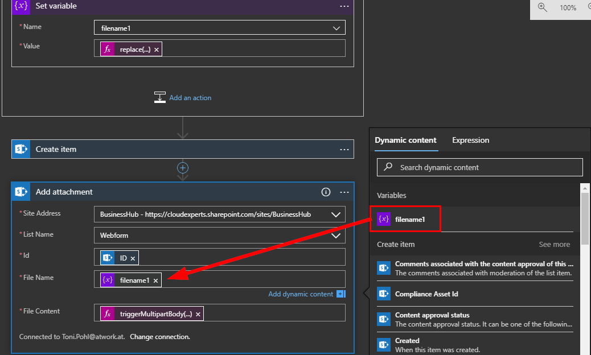Image resolution: width=591 pixels, height=355 pixels.
Task: Expand the List Name dropdown
Action: point(336,235)
